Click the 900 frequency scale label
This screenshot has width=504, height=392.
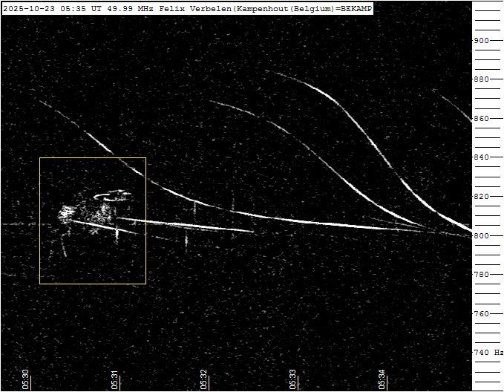click(x=482, y=41)
